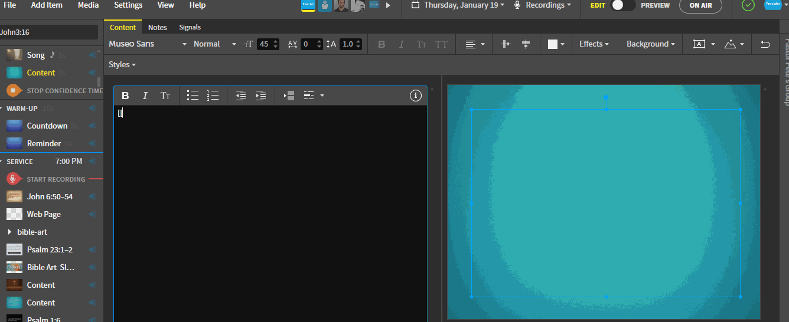This screenshot has height=322, width=789.
Task: Insert a slide break in the editor
Action: coord(289,96)
